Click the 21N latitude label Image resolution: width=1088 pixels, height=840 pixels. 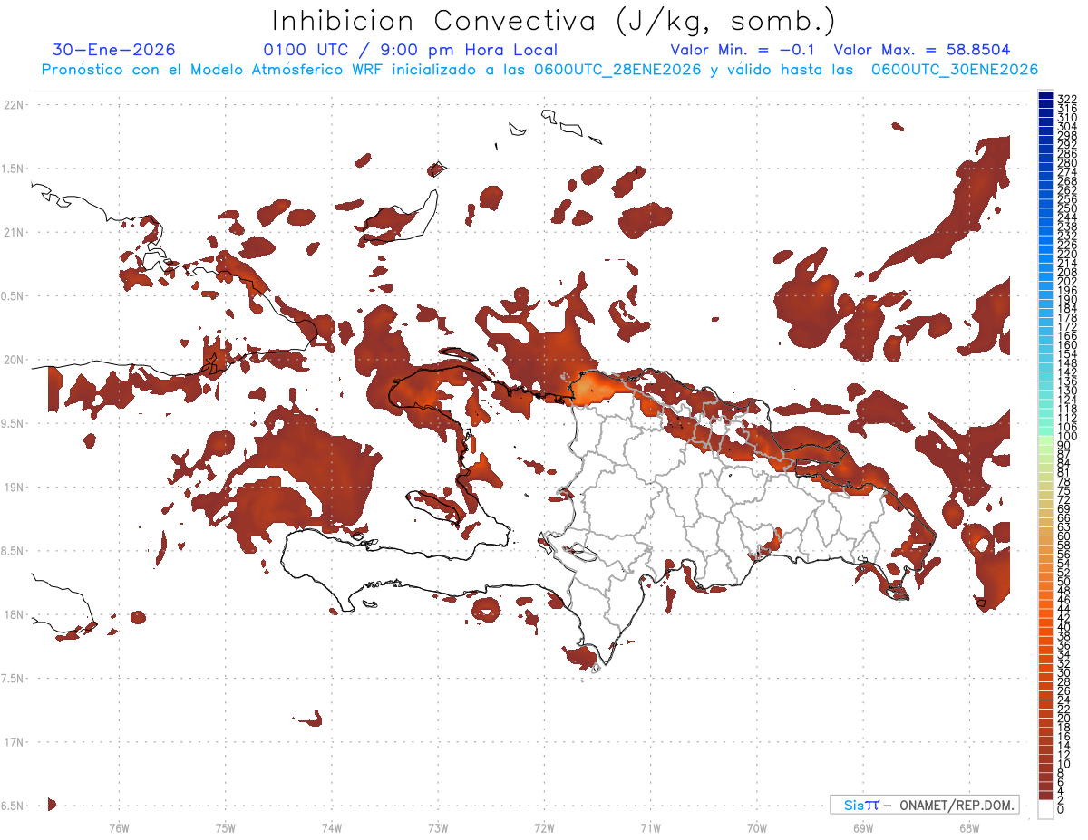click(14, 232)
